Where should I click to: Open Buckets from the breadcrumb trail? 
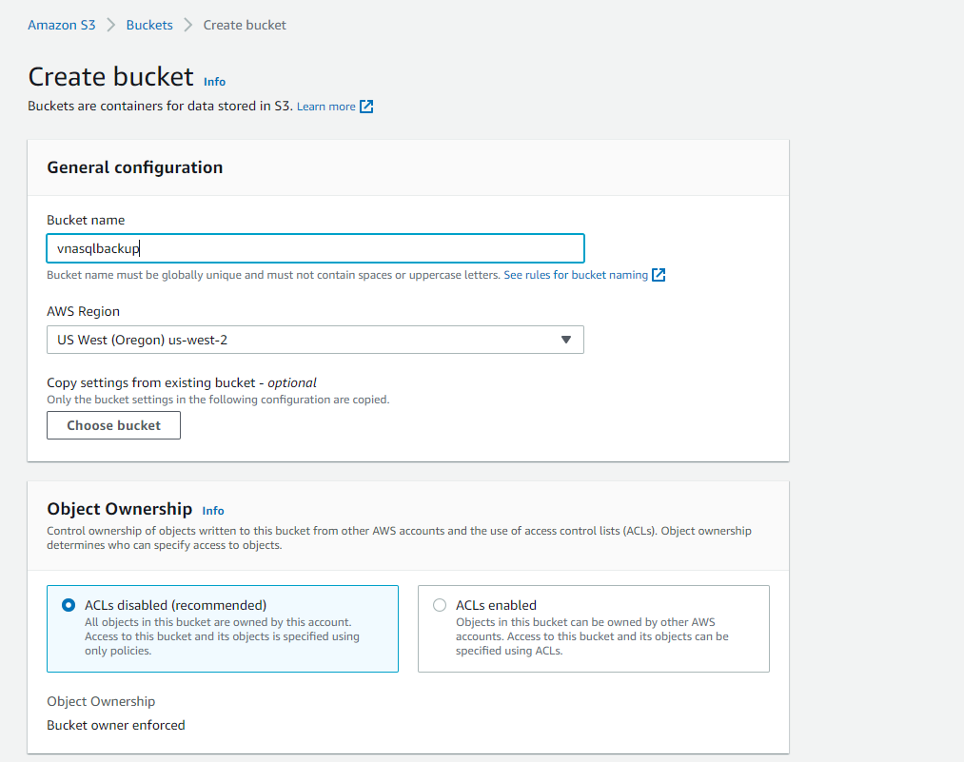point(149,25)
